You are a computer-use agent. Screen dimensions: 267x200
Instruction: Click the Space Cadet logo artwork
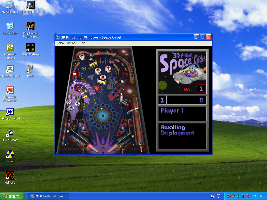(x=182, y=73)
